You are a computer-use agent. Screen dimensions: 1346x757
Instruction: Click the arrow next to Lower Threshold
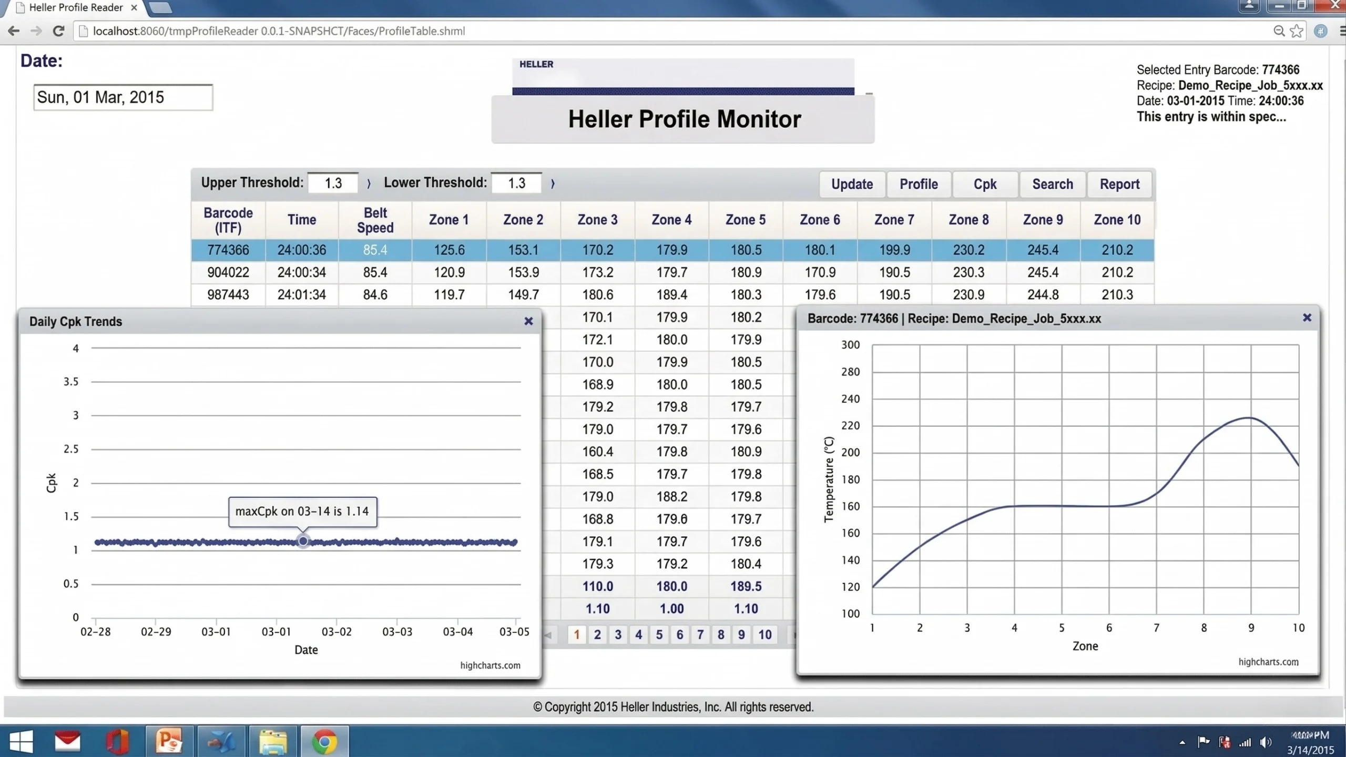tap(553, 183)
